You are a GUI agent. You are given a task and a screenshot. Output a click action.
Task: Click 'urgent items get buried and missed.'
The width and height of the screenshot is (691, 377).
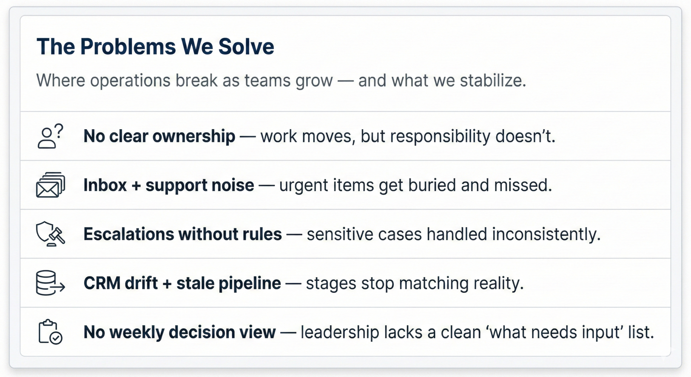coord(415,185)
